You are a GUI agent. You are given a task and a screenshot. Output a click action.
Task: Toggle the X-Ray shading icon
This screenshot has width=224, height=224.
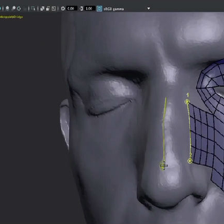point(42,9)
